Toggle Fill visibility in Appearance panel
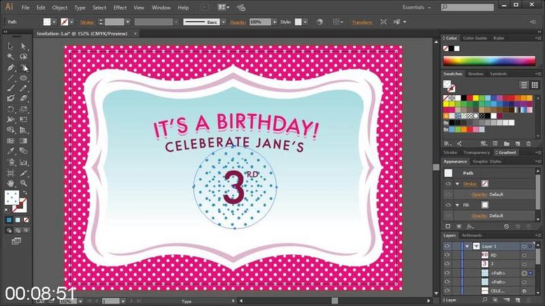 [448, 205]
